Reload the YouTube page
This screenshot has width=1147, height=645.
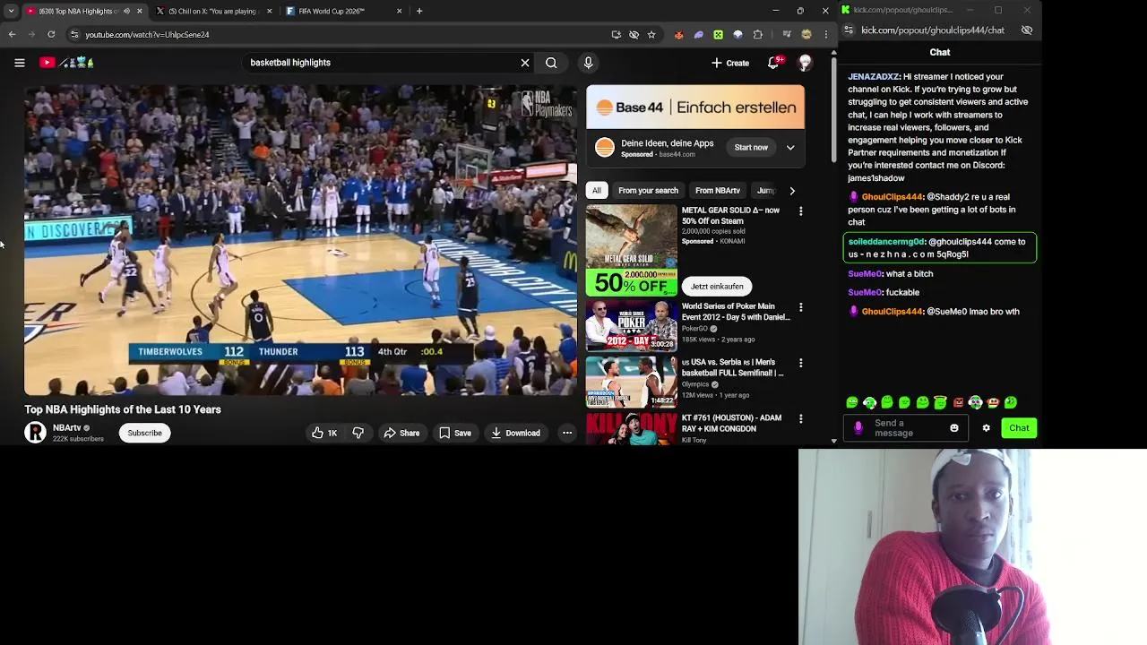tap(51, 34)
